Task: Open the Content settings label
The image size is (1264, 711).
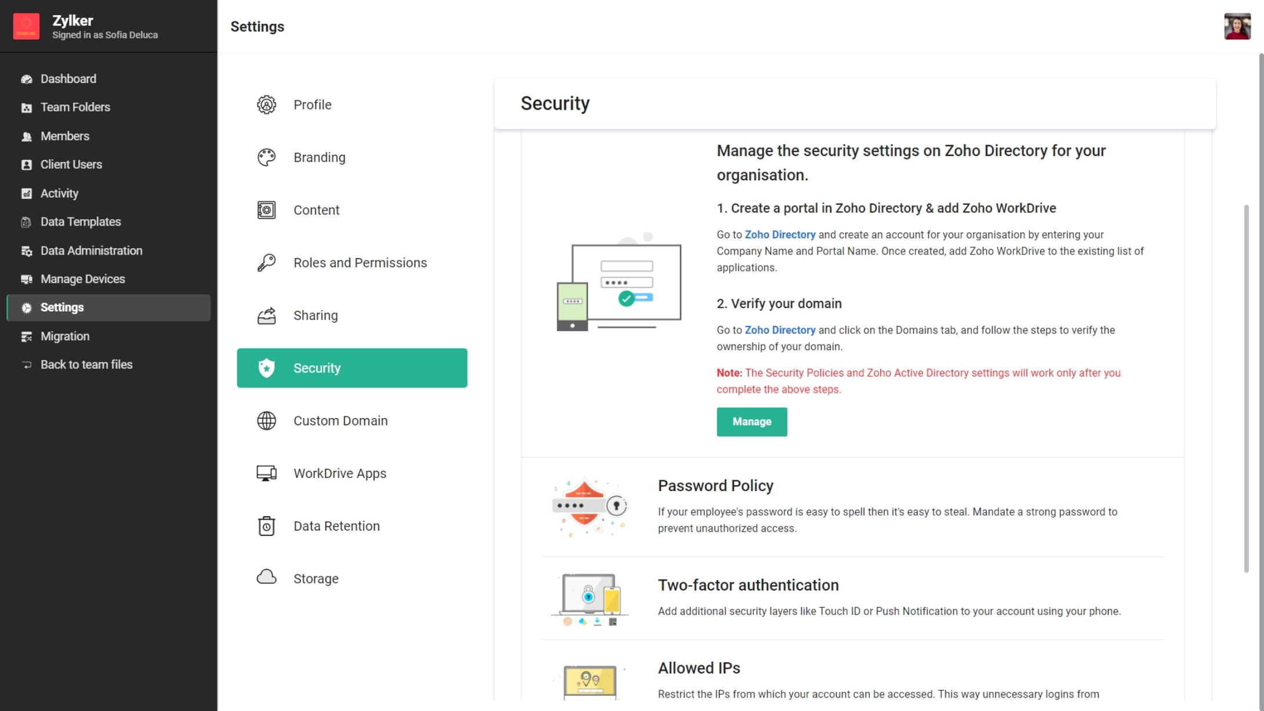Action: point(317,210)
